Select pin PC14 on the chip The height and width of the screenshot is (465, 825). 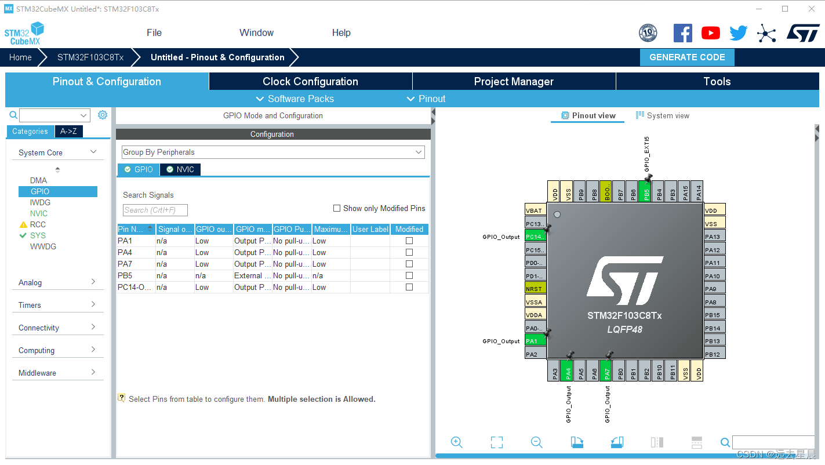(536, 237)
